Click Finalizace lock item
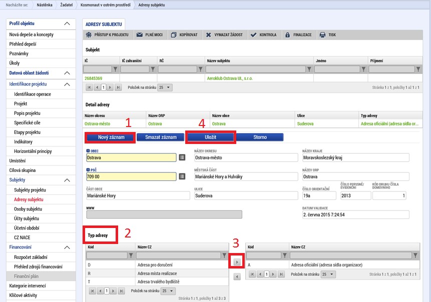This screenshot has width=431, height=302. (298, 35)
